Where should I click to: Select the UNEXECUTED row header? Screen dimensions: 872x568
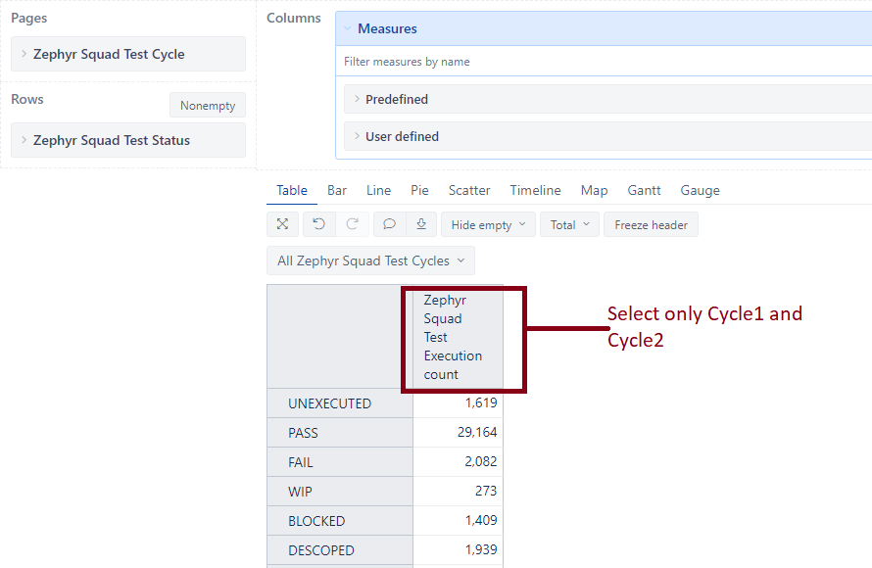pyautogui.click(x=340, y=402)
